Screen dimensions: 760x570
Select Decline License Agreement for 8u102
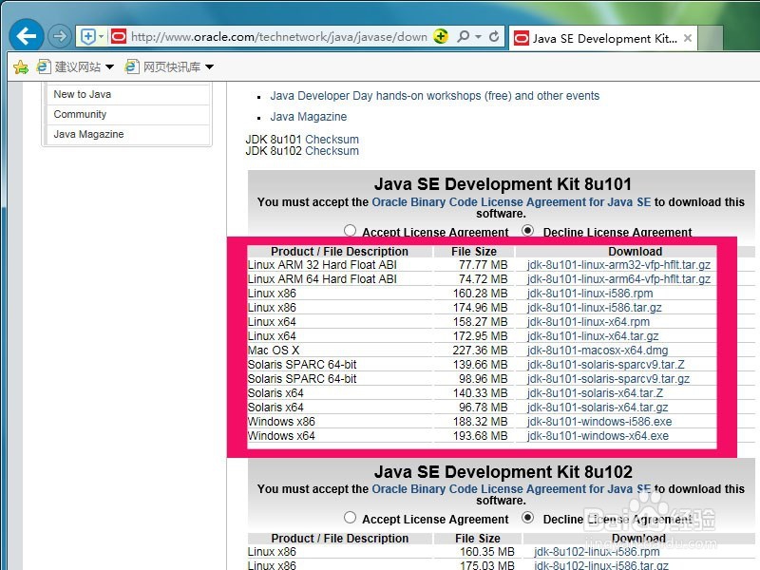[x=528, y=518]
